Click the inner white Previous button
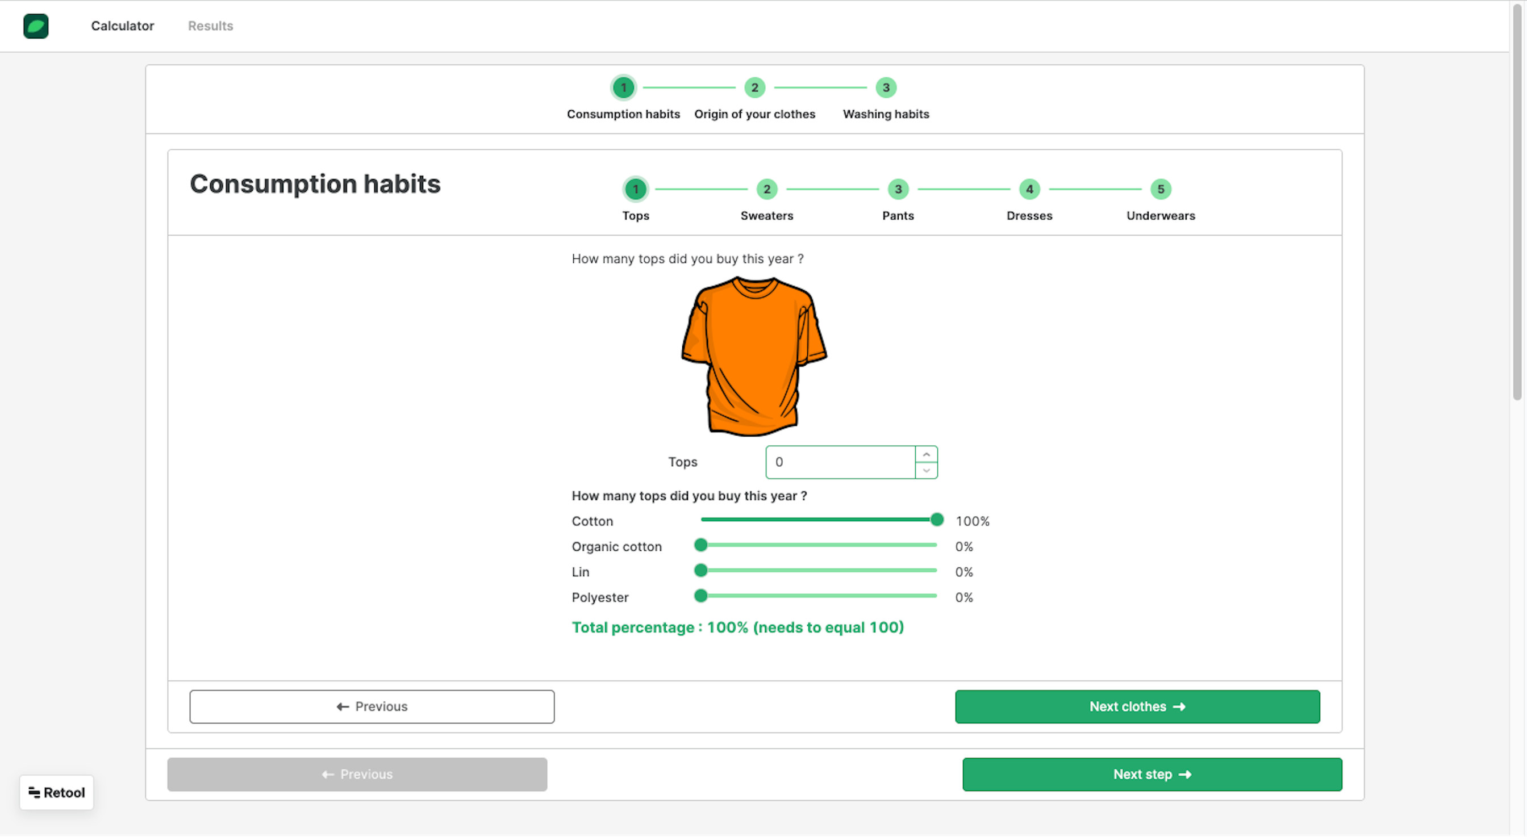Image resolution: width=1527 pixels, height=837 pixels. click(372, 707)
